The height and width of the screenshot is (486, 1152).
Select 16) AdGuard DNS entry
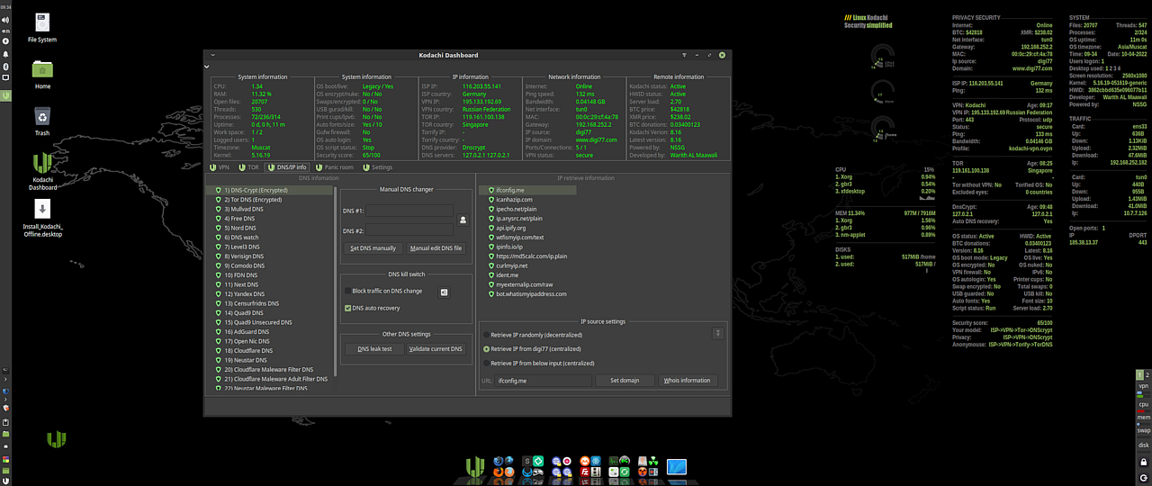coord(270,331)
